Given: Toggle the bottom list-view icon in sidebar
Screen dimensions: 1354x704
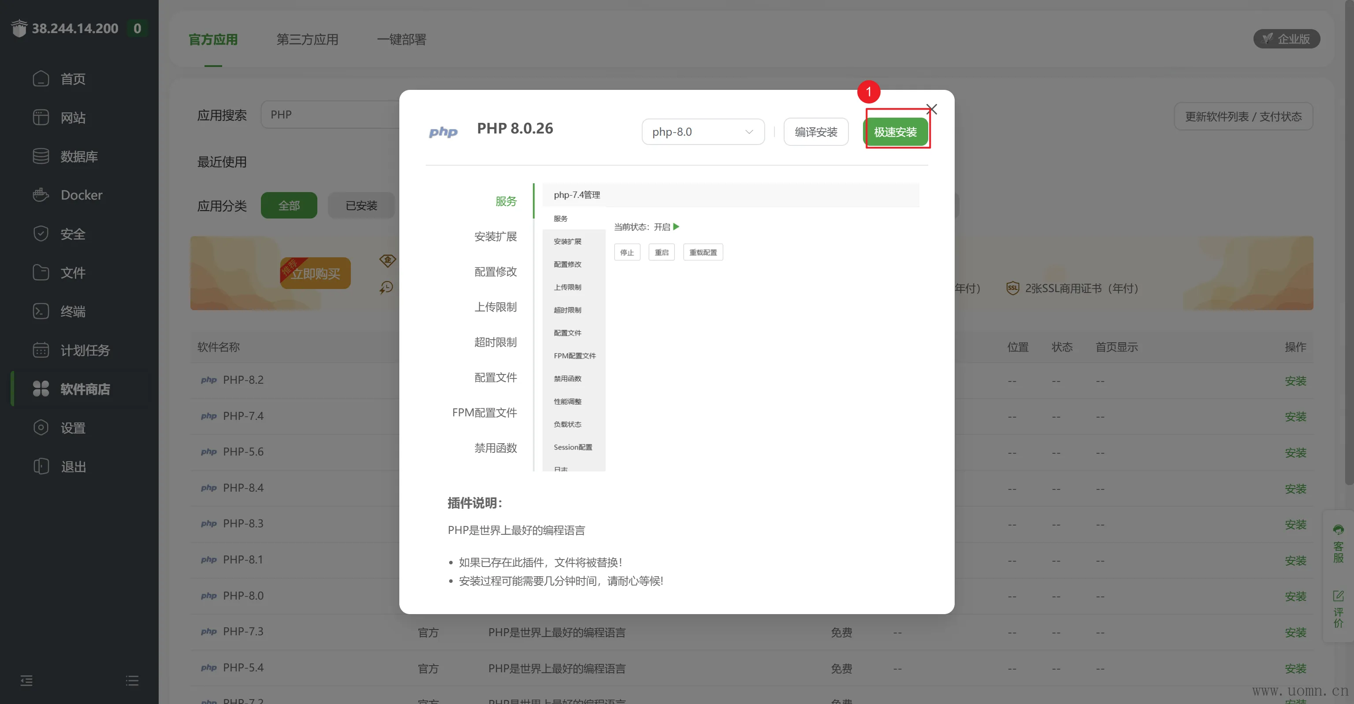Looking at the screenshot, I should click(132, 681).
